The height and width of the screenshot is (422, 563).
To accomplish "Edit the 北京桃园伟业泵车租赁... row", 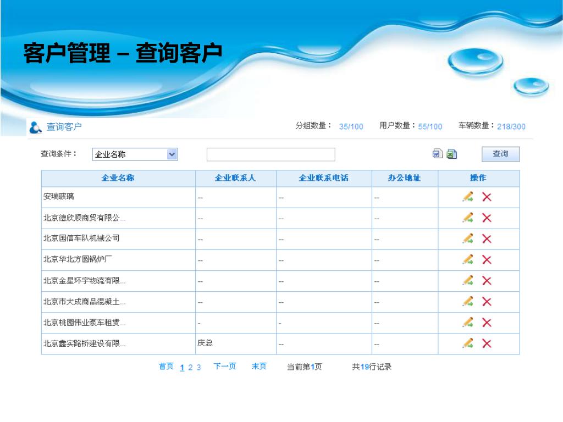I will pos(468,322).
